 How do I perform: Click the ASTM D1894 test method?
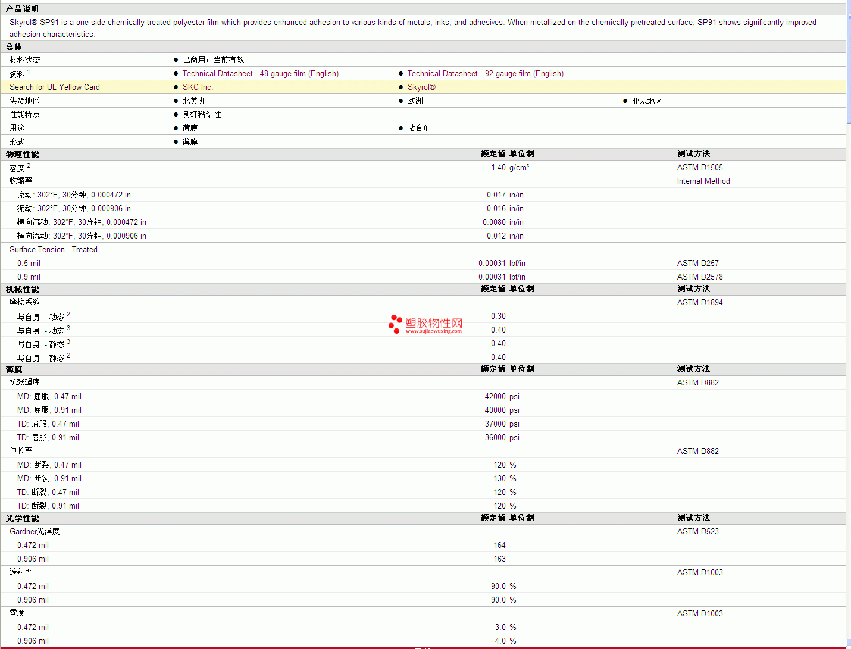pyautogui.click(x=700, y=303)
